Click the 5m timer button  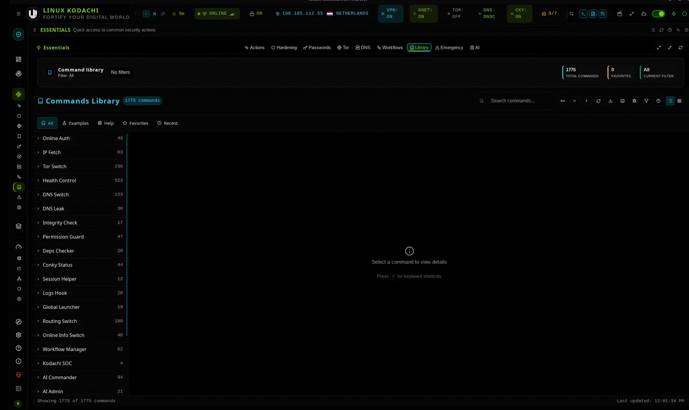[x=178, y=14]
